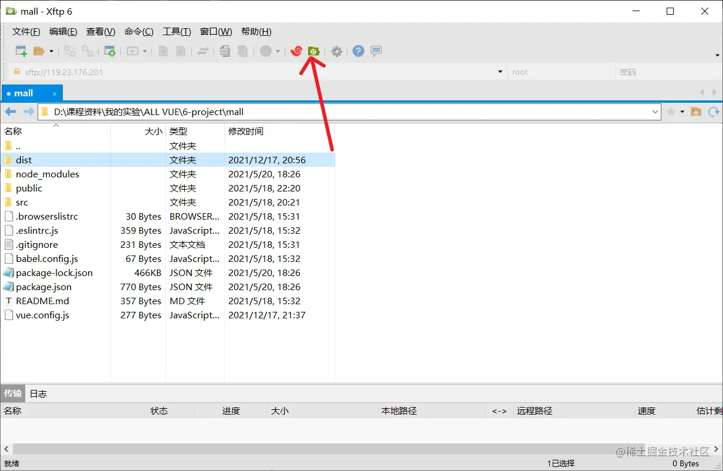Click the refresh icon by the path bar
The width and height of the screenshot is (723, 471).
click(714, 112)
